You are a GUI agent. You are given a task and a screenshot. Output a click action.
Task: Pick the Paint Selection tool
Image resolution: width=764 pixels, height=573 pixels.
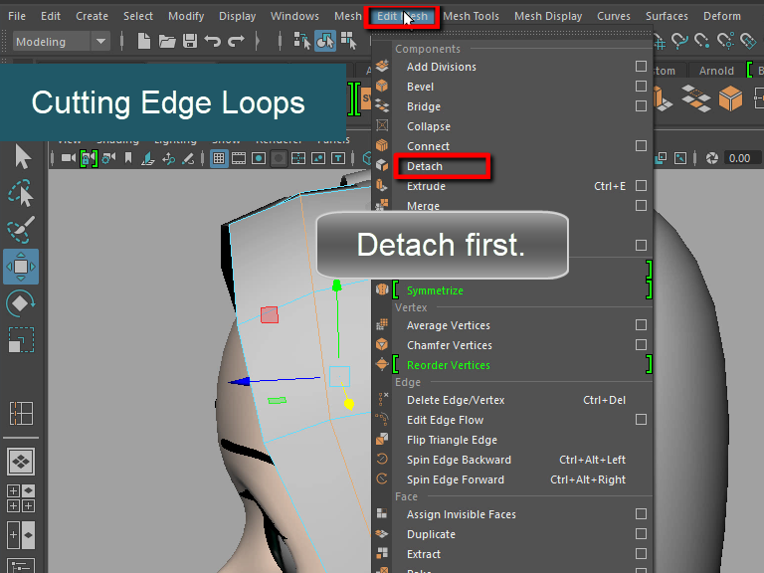click(21, 230)
